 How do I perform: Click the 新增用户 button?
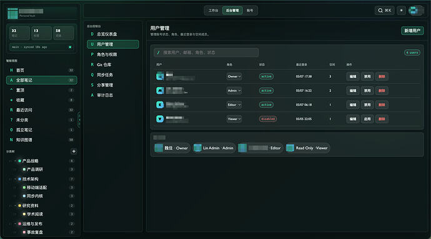coord(412,30)
